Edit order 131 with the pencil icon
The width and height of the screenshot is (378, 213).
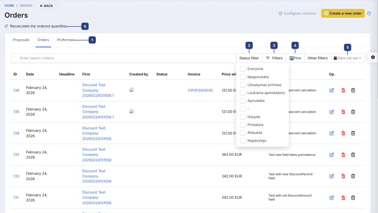[332, 197]
